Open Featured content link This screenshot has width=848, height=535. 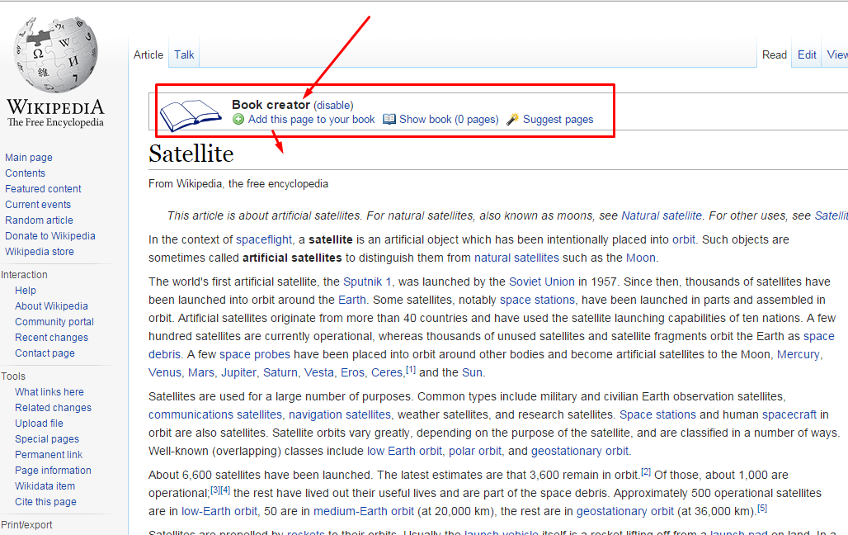point(43,189)
